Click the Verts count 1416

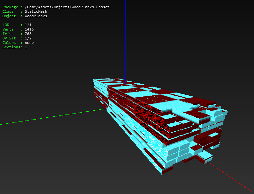[x=29, y=29]
